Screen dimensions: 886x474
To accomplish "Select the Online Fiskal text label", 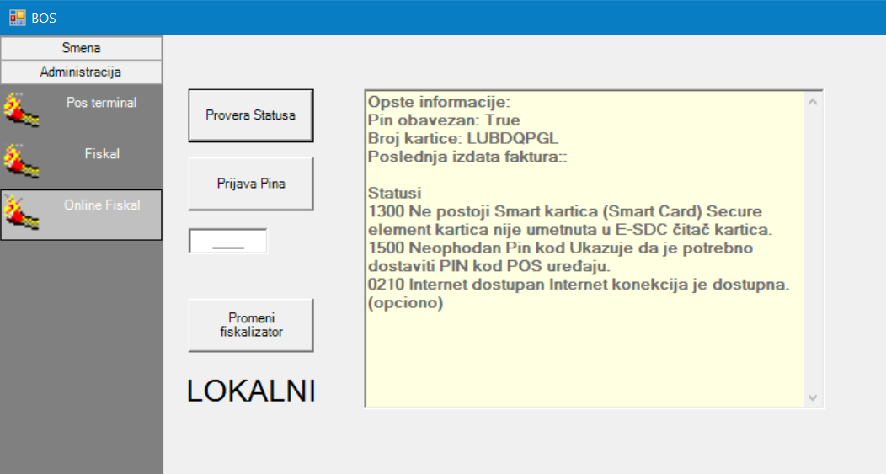I will pos(102,205).
